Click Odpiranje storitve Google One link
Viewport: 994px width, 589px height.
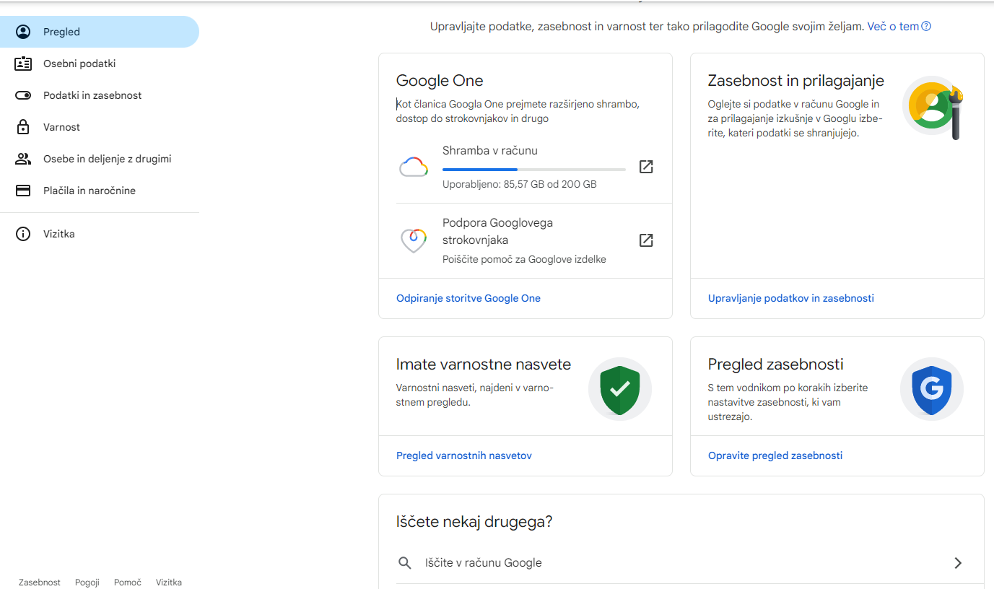point(468,298)
